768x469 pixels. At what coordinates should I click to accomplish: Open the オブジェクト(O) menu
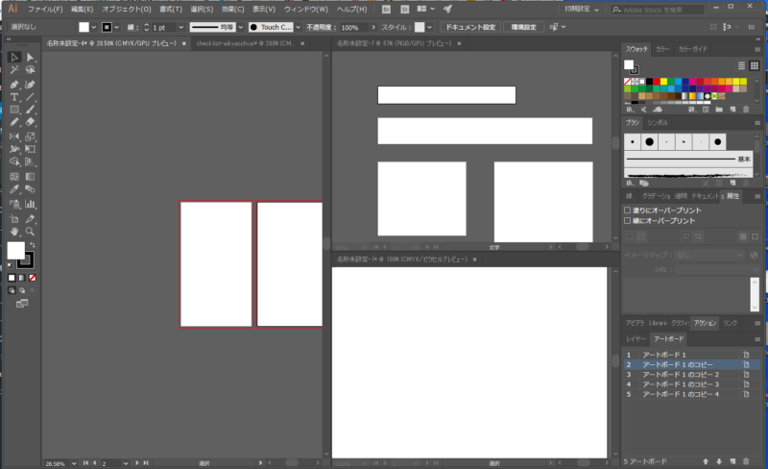[127, 10]
